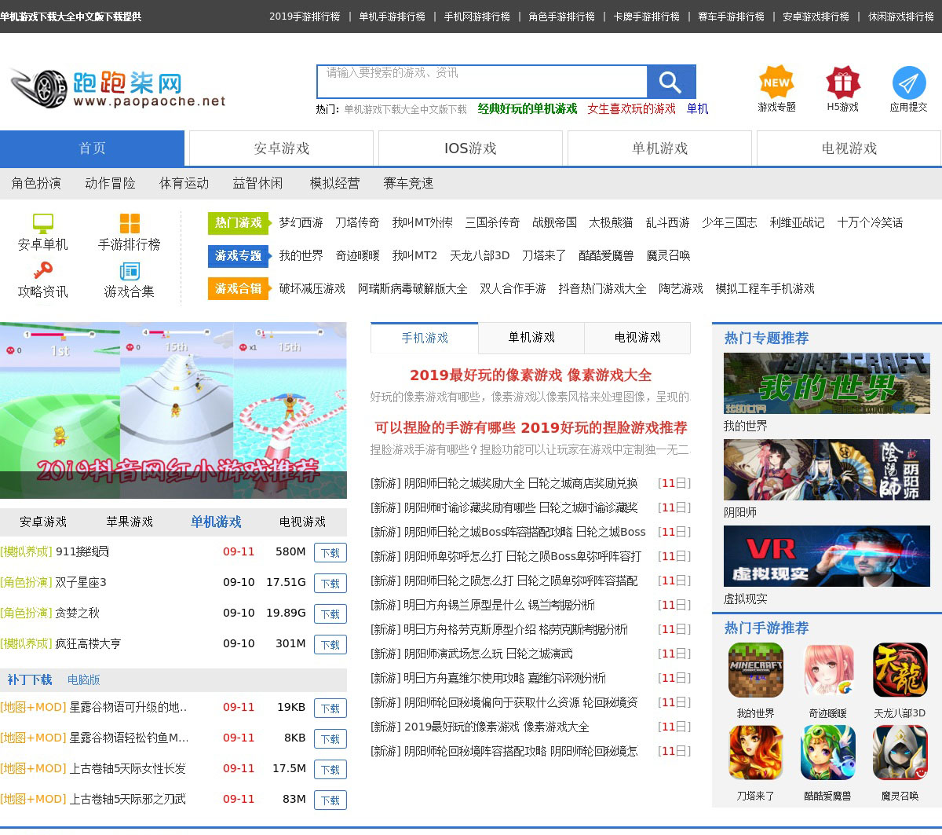942x835 pixels.
Task: Switch to the IOS游戏 navigation tab
Action: [x=470, y=148]
